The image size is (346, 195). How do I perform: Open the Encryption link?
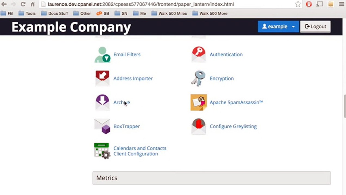pos(222,78)
